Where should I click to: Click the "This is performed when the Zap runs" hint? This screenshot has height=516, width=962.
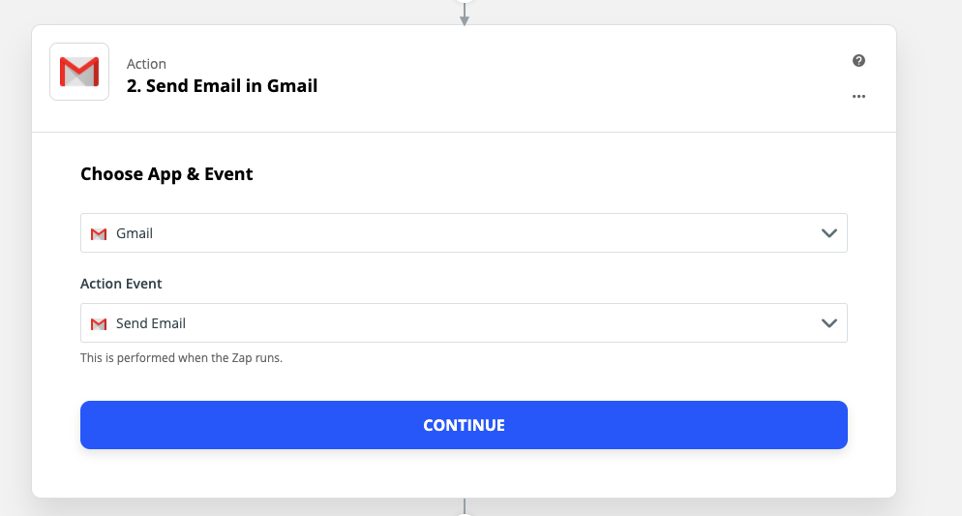[181, 358]
